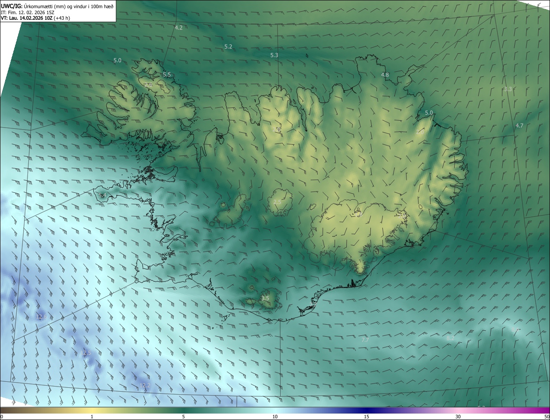550x420 pixels.
Task: Click the 4.8 value label on the map
Action: (385, 75)
